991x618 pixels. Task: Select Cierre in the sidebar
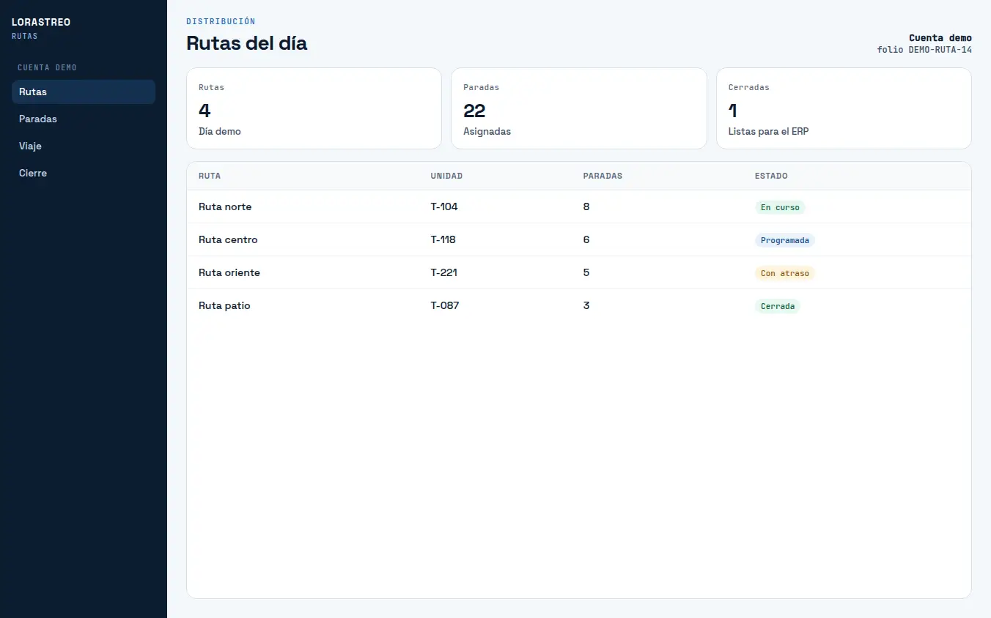point(84,173)
